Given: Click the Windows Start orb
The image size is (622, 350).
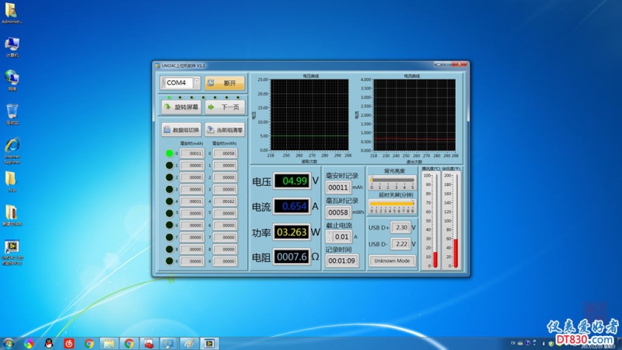Looking at the screenshot, I should coord(9,342).
